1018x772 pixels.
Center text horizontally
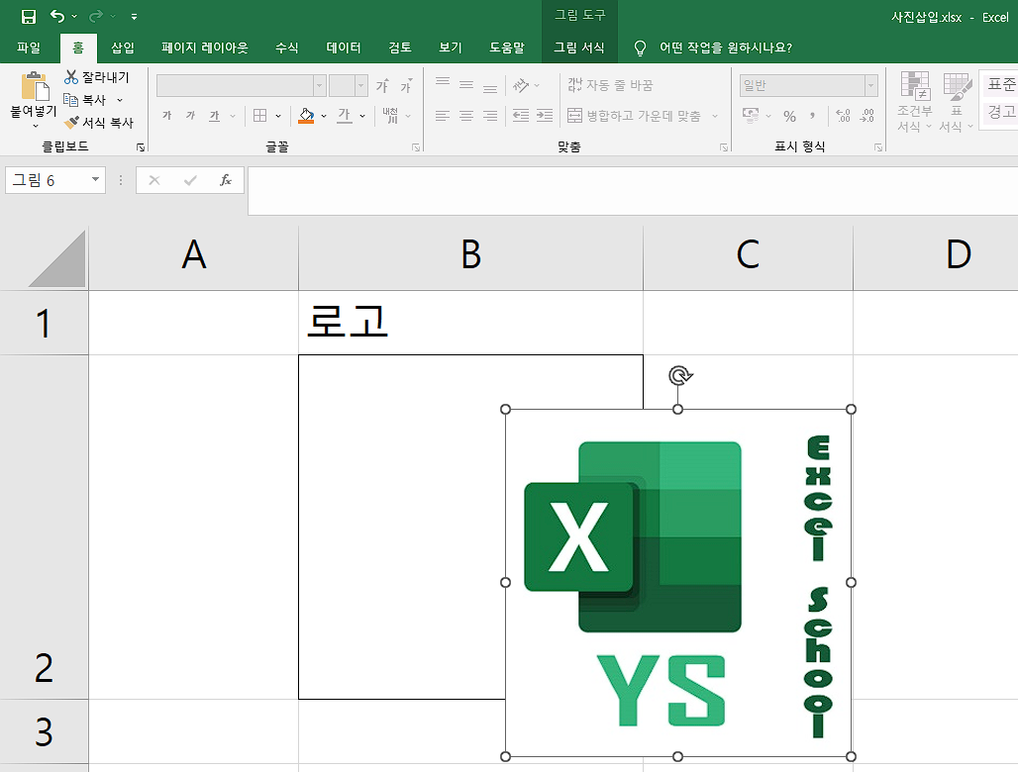point(466,116)
